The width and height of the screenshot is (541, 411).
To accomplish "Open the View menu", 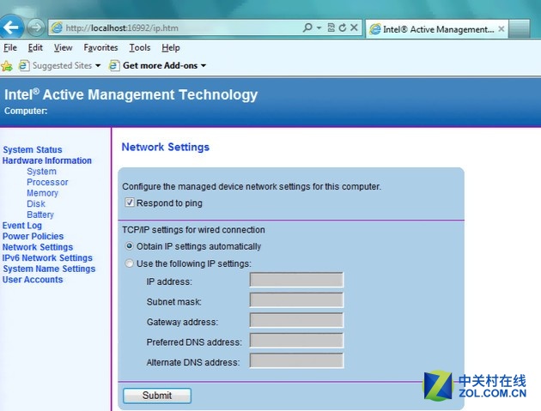I will pos(64,47).
